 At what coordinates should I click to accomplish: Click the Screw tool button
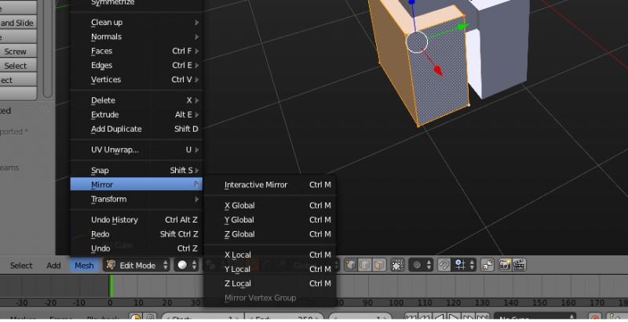pos(17,51)
